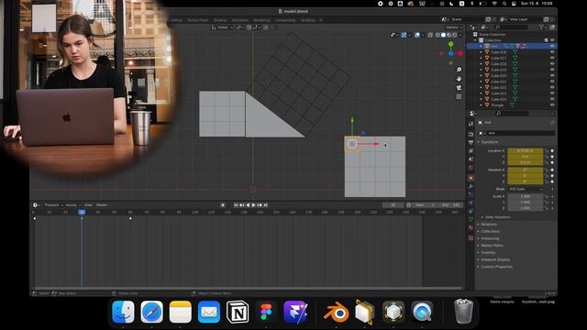Open Figma from the Dock
This screenshot has width=587, height=330.
point(266,312)
